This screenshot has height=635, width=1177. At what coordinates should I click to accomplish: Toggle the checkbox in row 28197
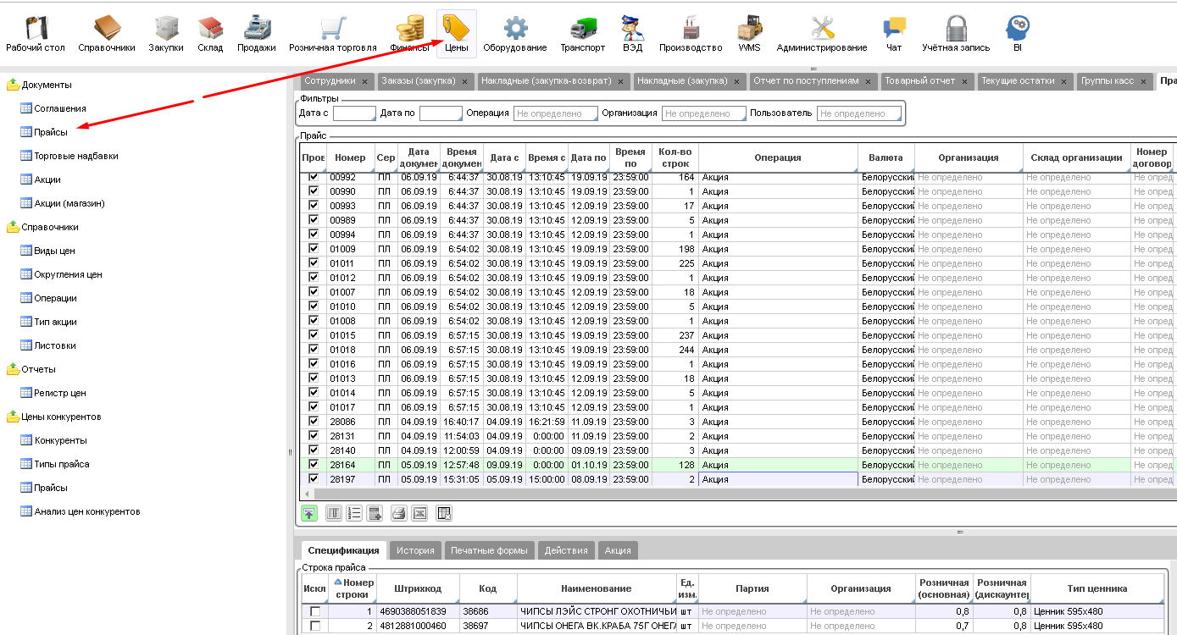314,479
